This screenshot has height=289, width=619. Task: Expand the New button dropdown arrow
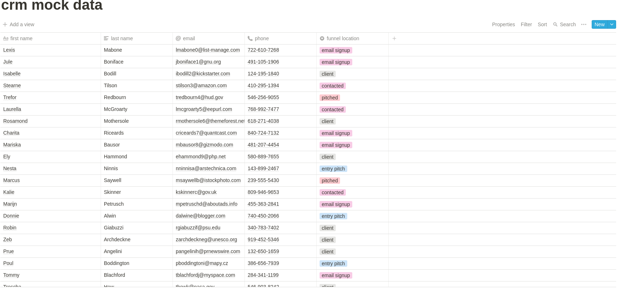(x=611, y=24)
